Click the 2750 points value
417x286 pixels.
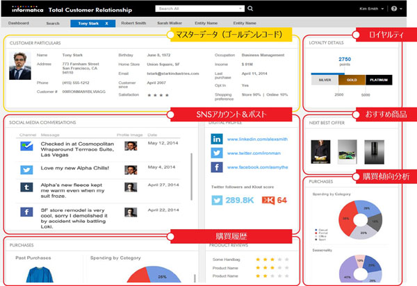click(x=345, y=59)
